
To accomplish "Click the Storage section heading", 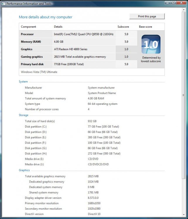I will point(23,115).
